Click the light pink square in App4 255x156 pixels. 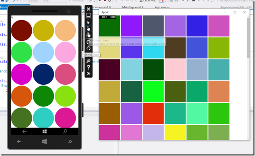(x=175, y=70)
